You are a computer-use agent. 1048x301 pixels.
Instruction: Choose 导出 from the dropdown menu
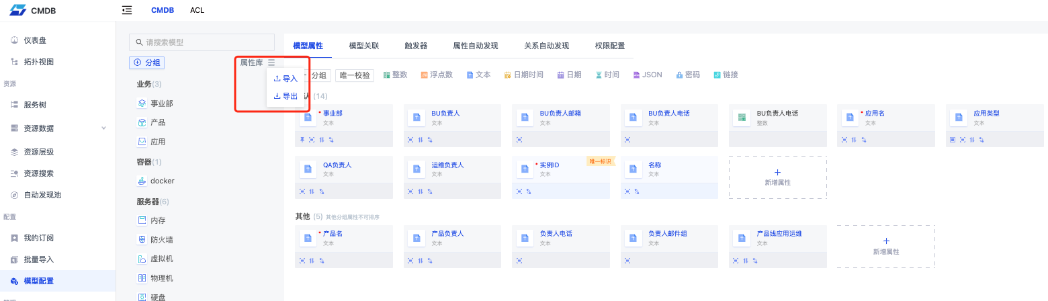coord(286,96)
